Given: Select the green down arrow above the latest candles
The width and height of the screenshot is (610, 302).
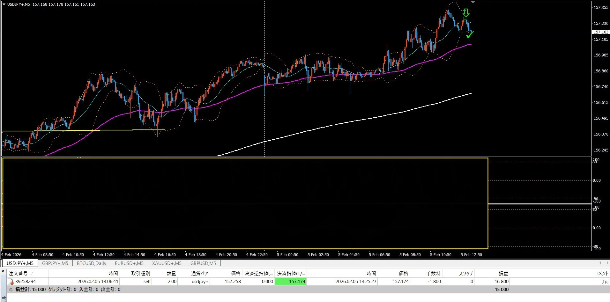Looking at the screenshot, I should pyautogui.click(x=466, y=13).
